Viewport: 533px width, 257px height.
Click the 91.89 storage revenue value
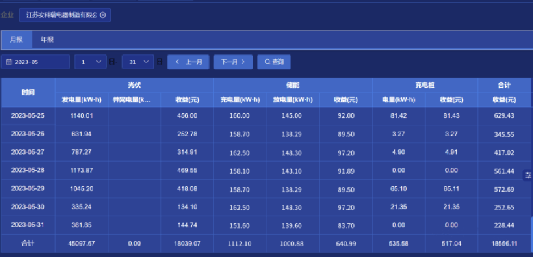tap(346, 171)
